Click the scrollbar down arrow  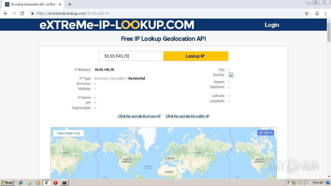(x=329, y=176)
